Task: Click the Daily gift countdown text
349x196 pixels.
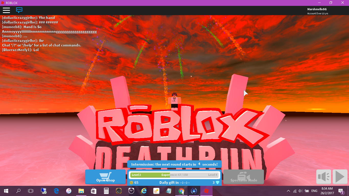Action: pyautogui.click(x=175, y=182)
